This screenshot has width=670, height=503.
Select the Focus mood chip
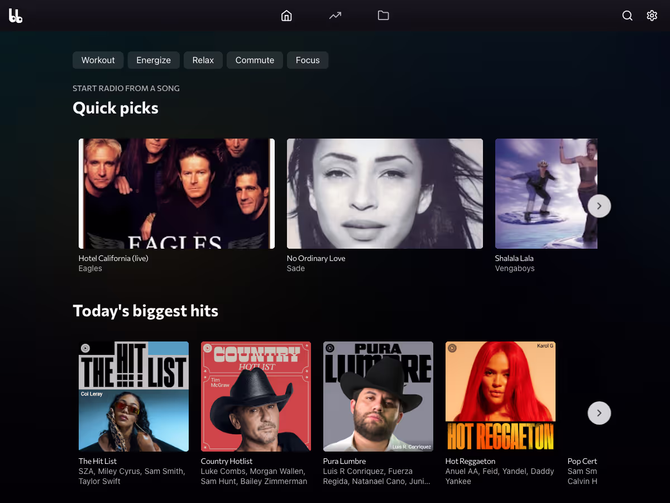click(308, 60)
